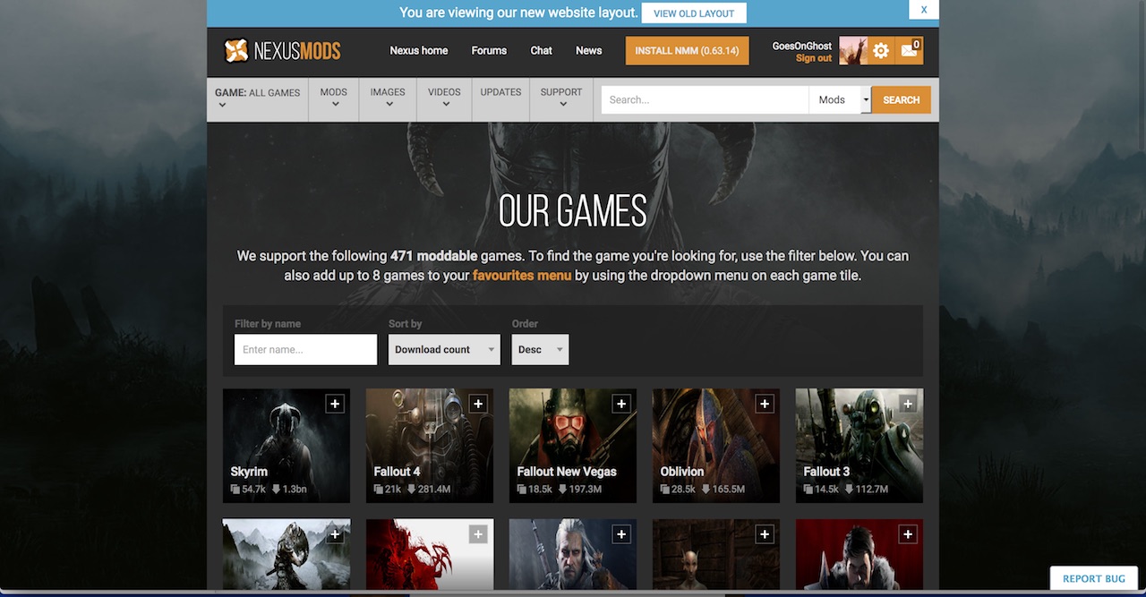Close the new layout banner with X

pos(924,10)
